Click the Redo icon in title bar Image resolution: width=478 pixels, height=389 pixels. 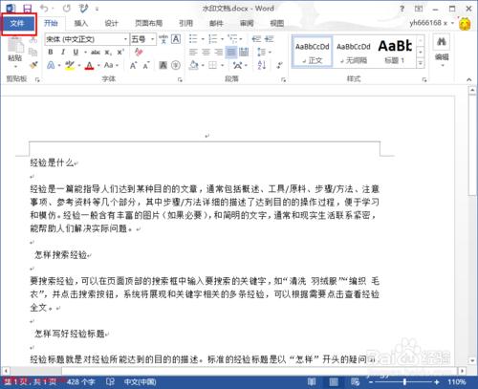pyautogui.click(x=67, y=9)
